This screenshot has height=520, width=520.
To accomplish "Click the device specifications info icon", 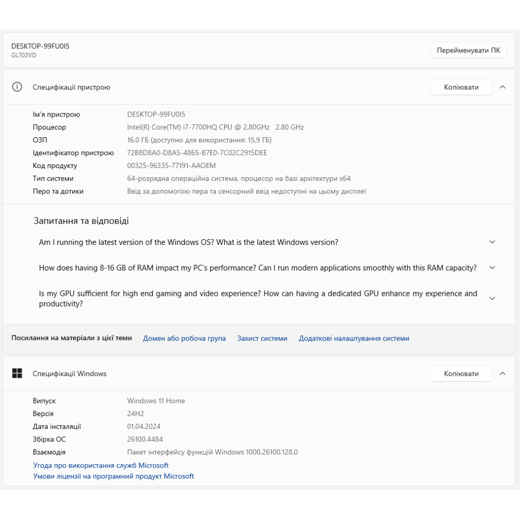I will pyautogui.click(x=17, y=87).
